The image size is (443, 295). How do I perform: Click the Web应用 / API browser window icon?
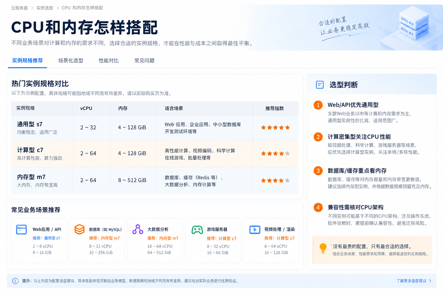coord(21,230)
